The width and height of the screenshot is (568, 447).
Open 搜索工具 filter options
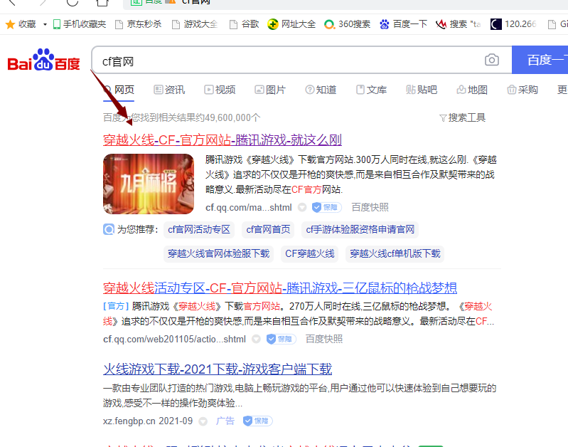point(462,117)
